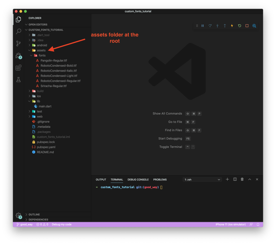
Task: Click the debug Step Over icon
Action: click(210, 26)
